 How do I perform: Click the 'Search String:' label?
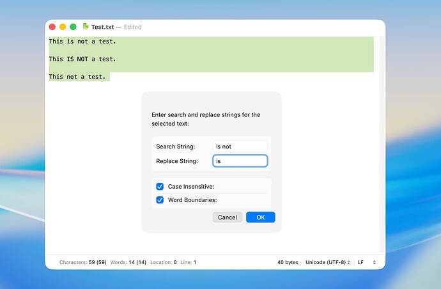(x=176, y=146)
